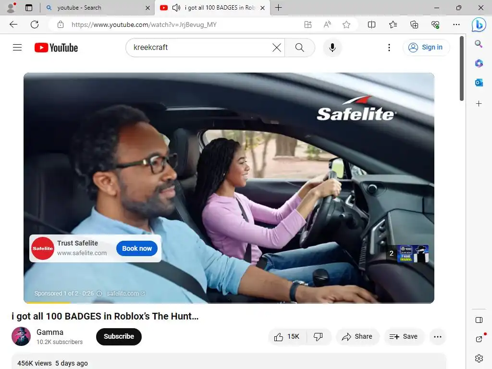Click Book now on Safelite ad
492x369 pixels.
coord(137,248)
